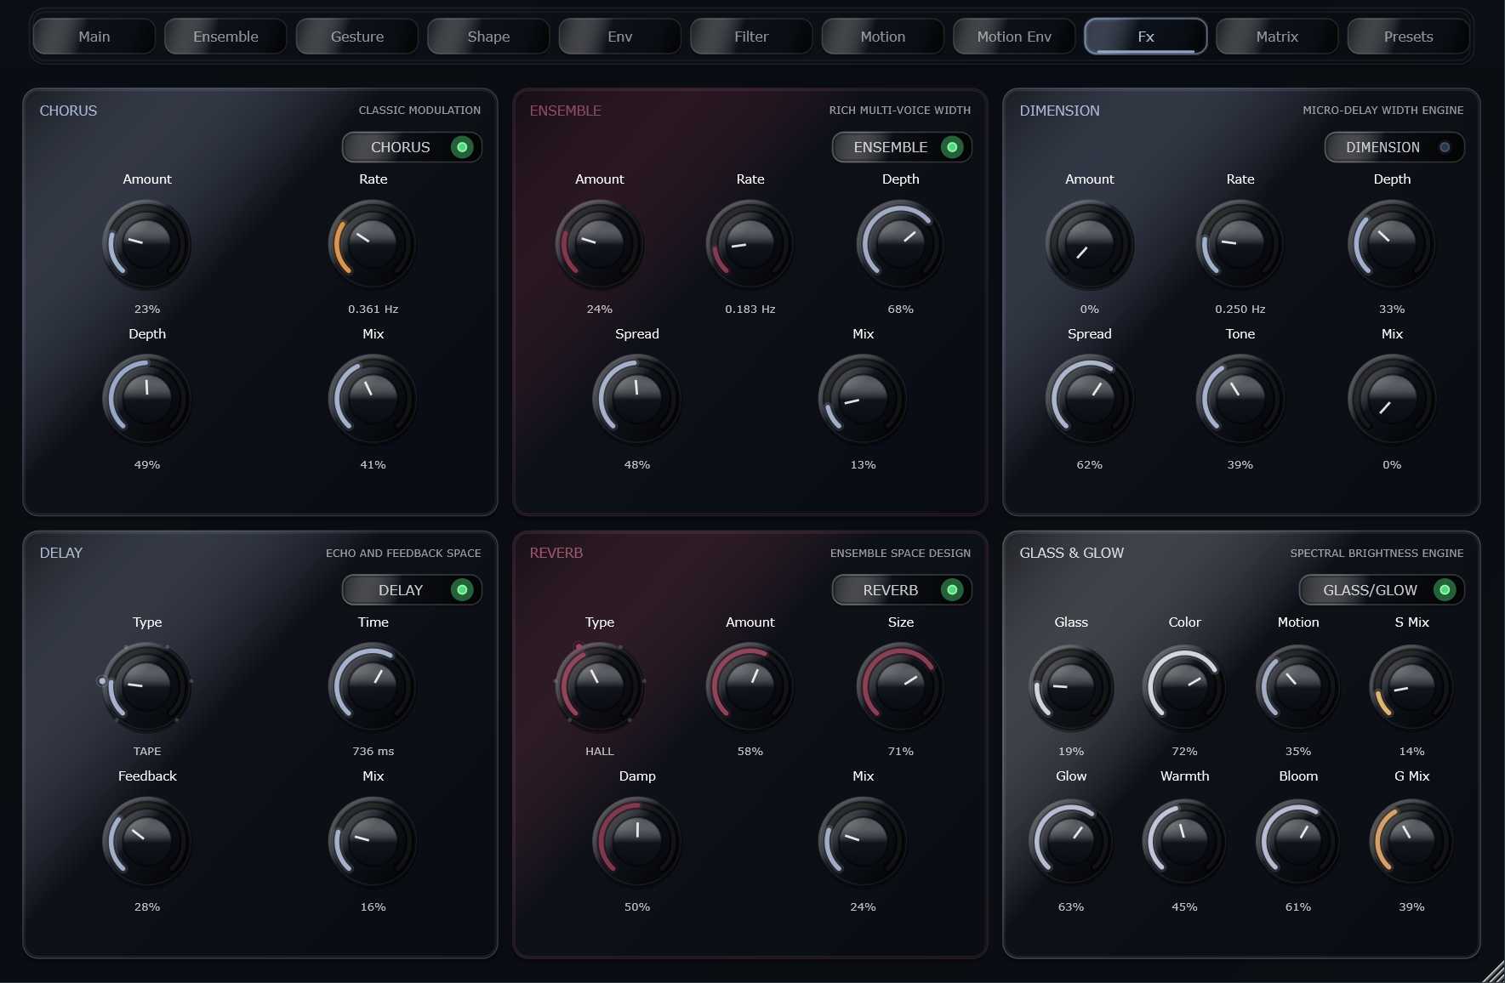The image size is (1505, 983).
Task: Go to the Filter tab
Action: tap(751, 37)
